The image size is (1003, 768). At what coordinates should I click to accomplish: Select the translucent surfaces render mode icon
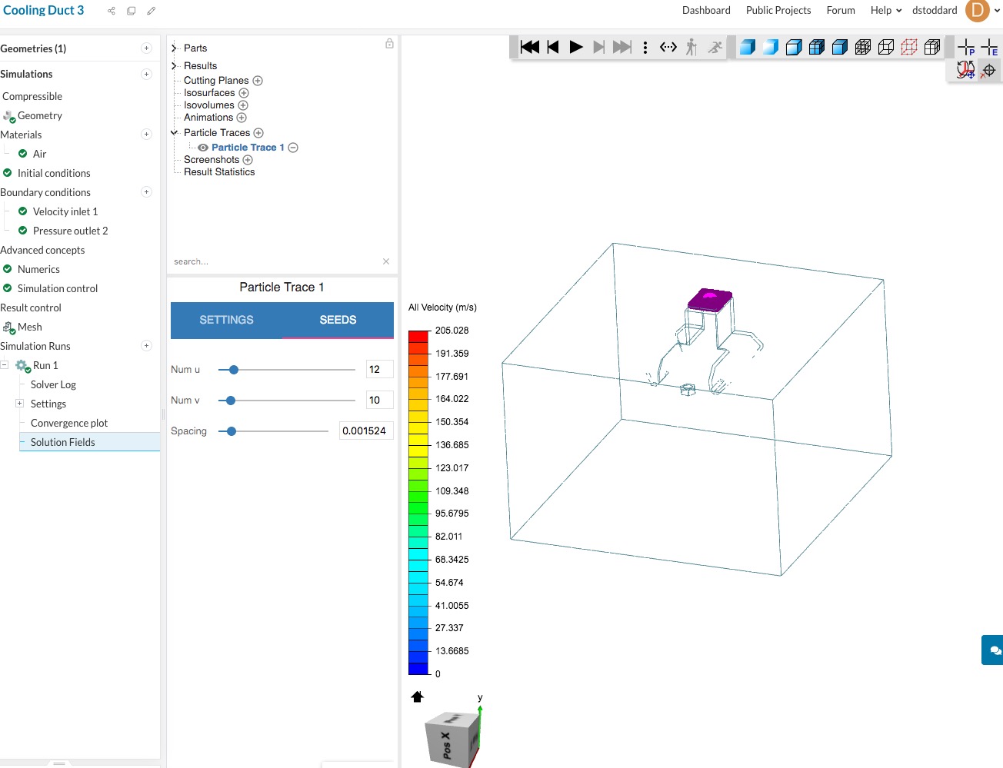[x=770, y=47]
